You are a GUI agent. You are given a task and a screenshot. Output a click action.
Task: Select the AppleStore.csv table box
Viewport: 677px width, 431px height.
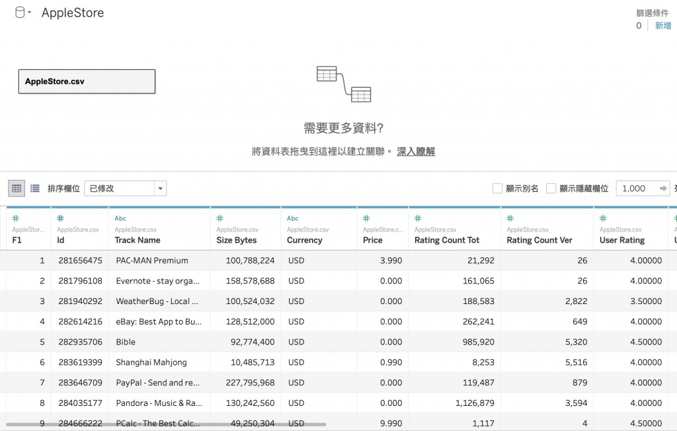tap(87, 81)
